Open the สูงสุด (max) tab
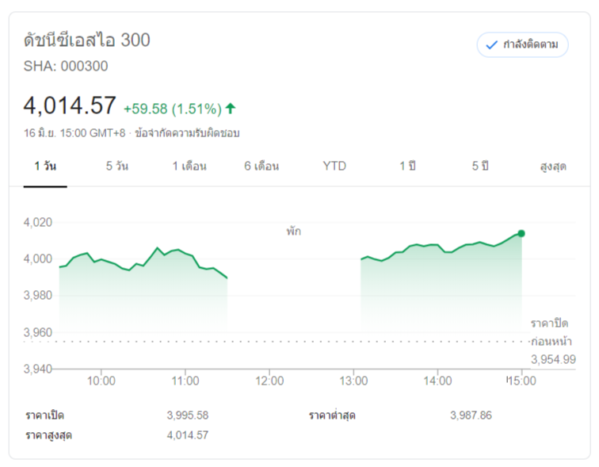 (553, 167)
